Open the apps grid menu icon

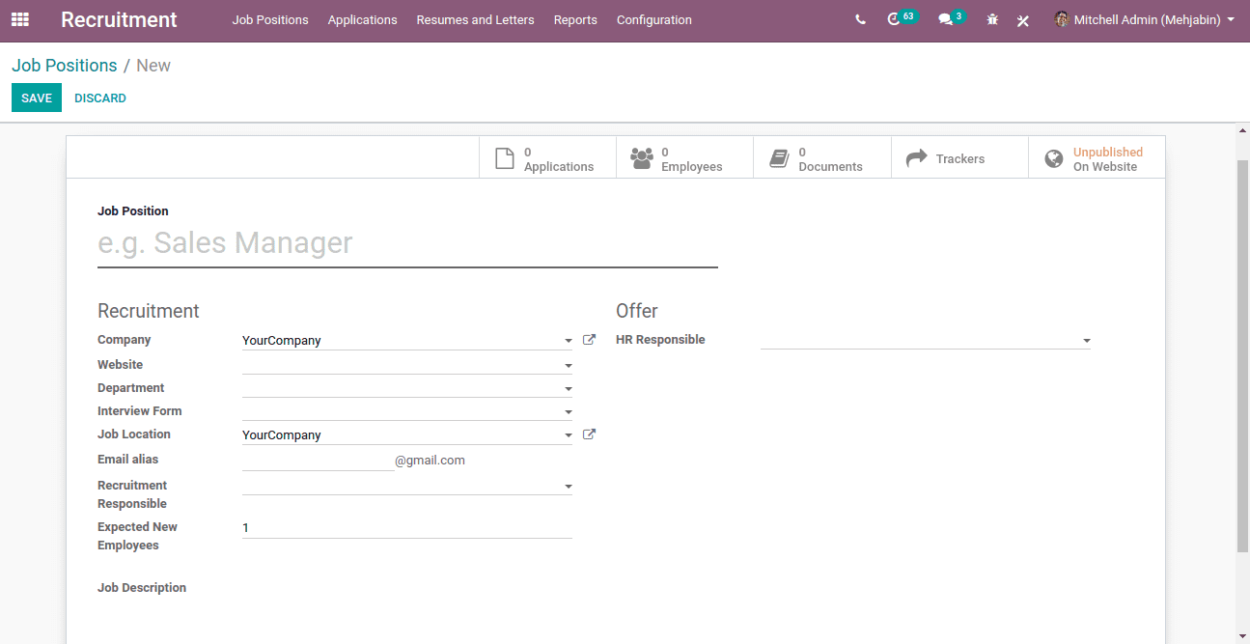[x=19, y=19]
